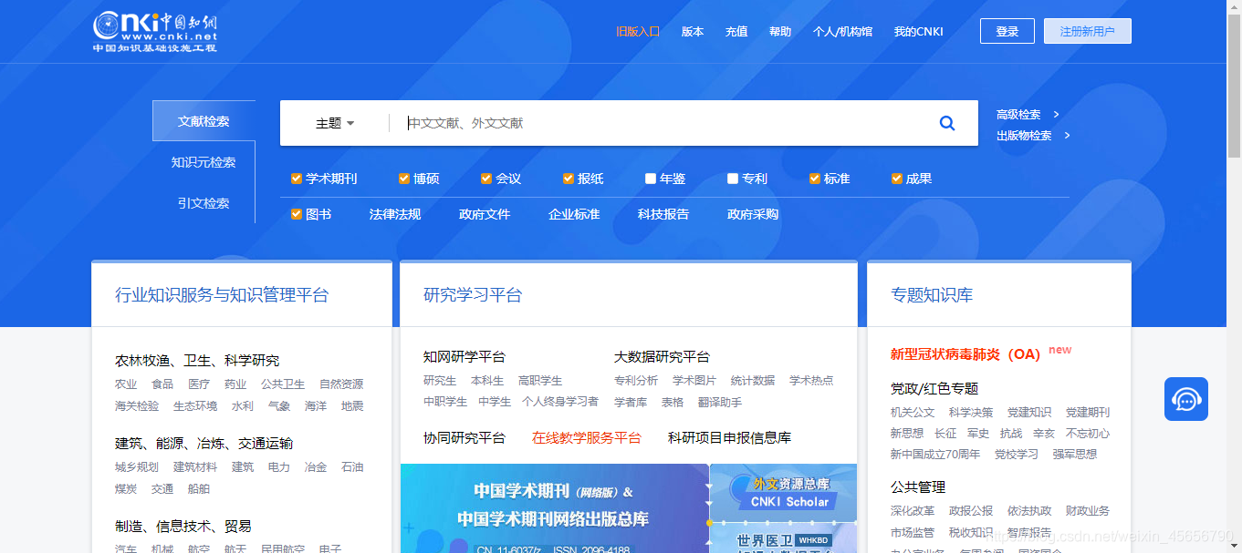Open 政府文件 database link
Image resolution: width=1242 pixels, height=553 pixels.
[x=485, y=214]
